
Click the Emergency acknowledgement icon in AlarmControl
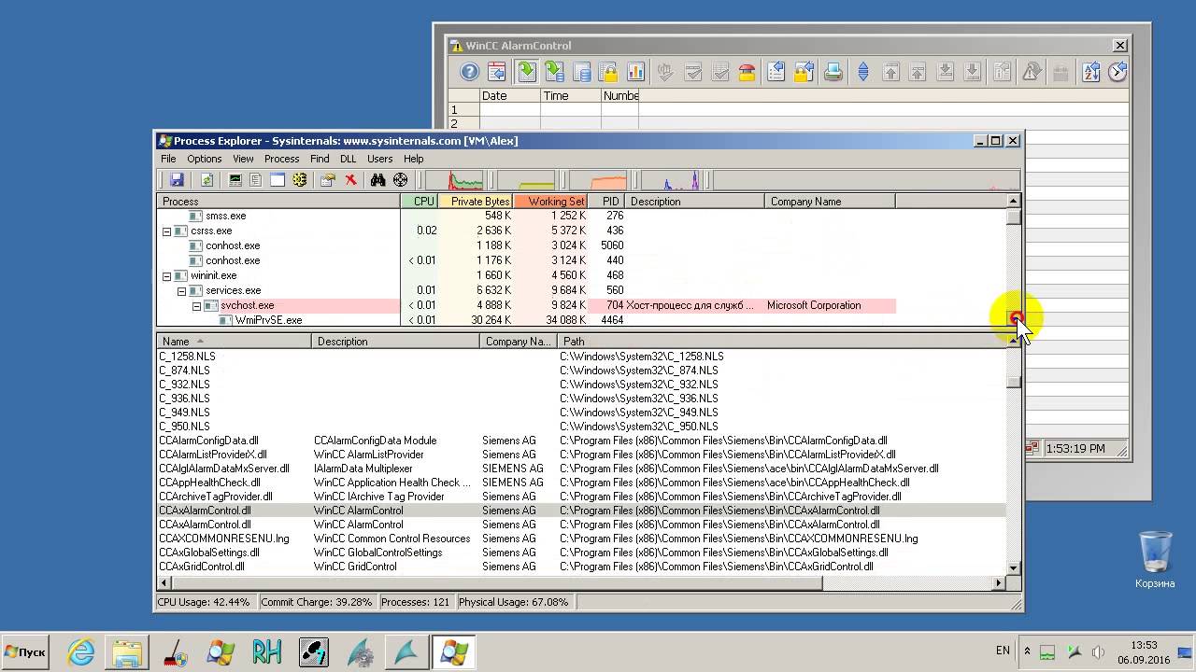[x=747, y=72]
